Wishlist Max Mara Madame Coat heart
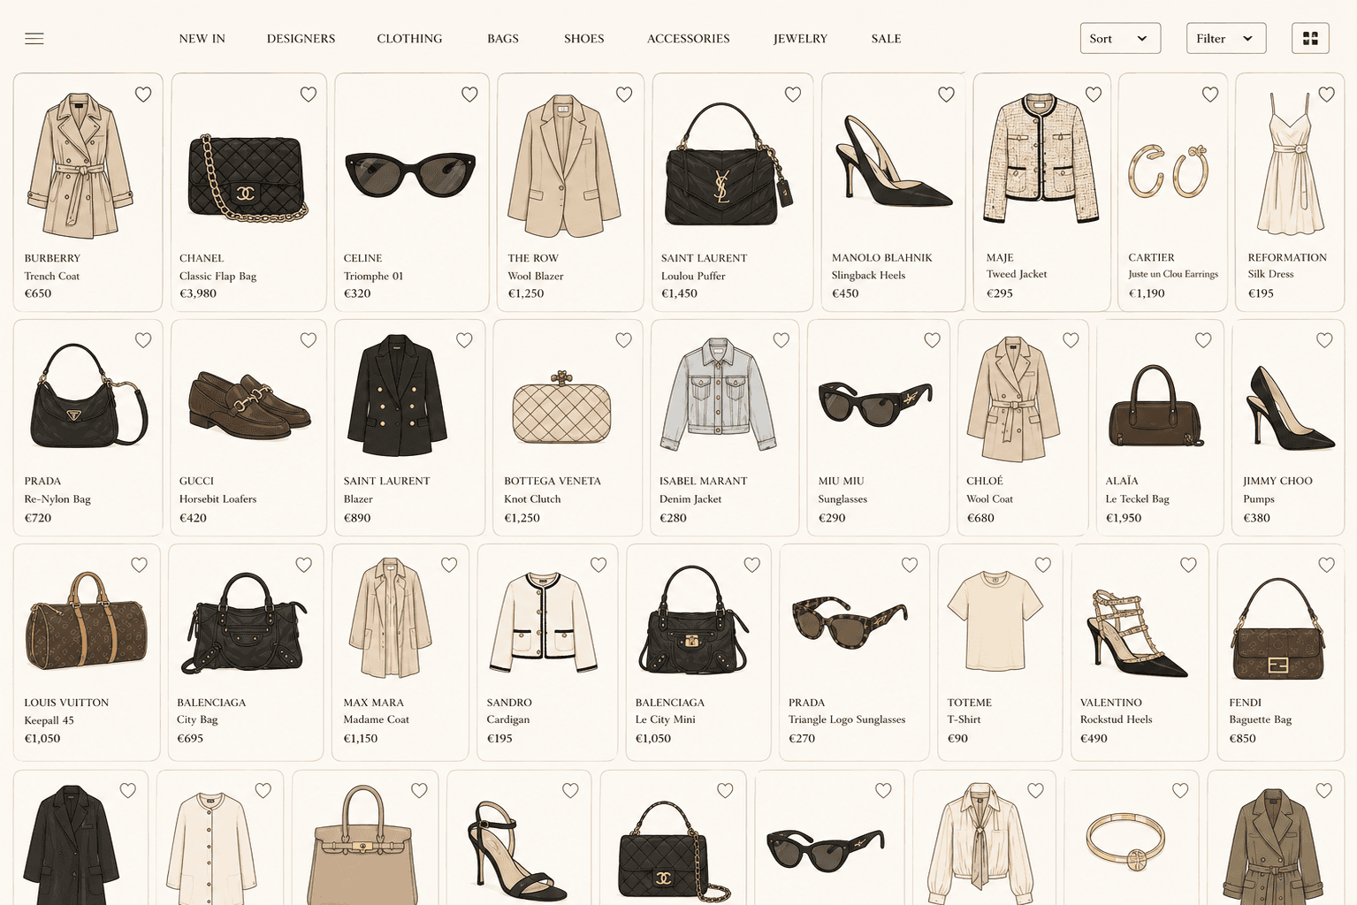The height and width of the screenshot is (905, 1357). 449,565
